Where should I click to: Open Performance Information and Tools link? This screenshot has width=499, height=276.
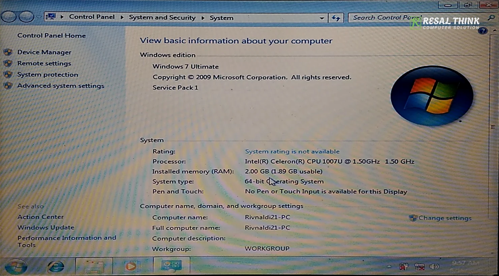point(67,241)
